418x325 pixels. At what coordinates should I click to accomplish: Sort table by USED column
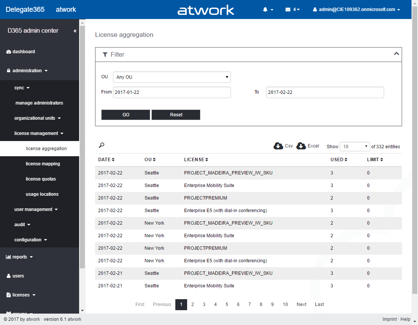[339, 160]
